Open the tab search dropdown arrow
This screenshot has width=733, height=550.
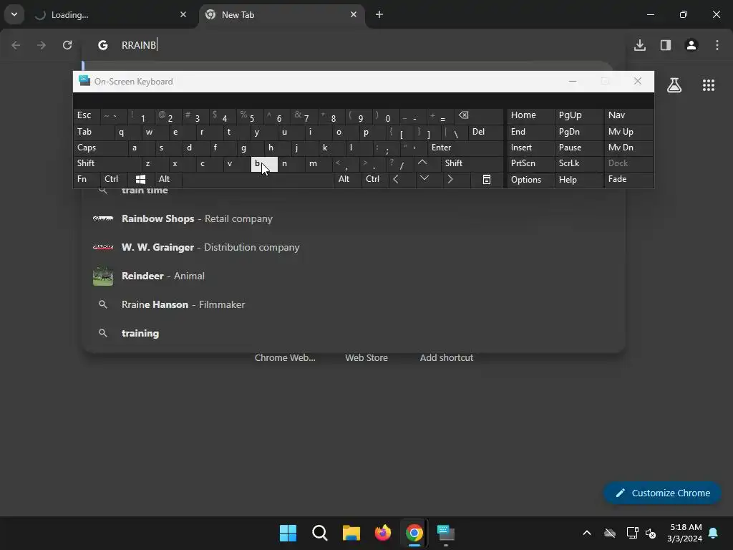14,14
